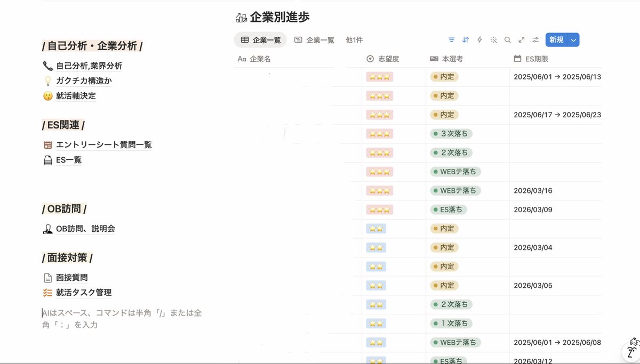Viewport: 640px width, 364px height.
Task: Click the emoji face icon beside 就活軸決定
Action: coord(47,96)
